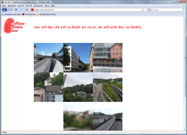
Task: Click the red site favicon in address bar
Action: [x=32, y=10]
